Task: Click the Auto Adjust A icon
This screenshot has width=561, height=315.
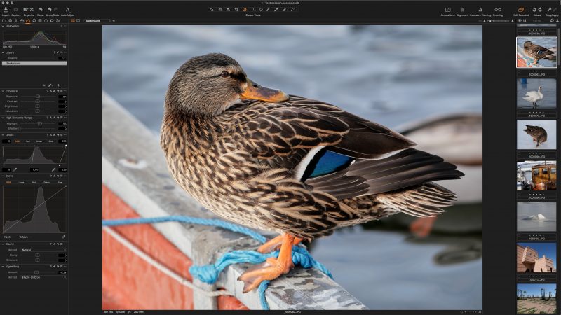Action: pos(67,10)
